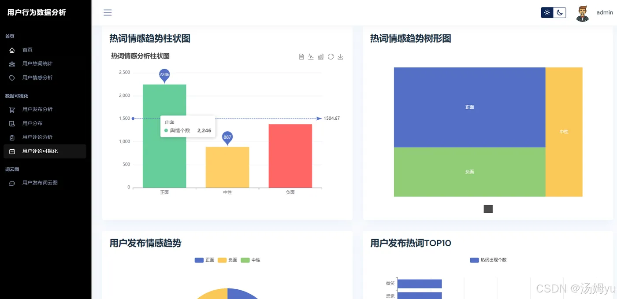Click the 正面 x-axis label

point(164,192)
